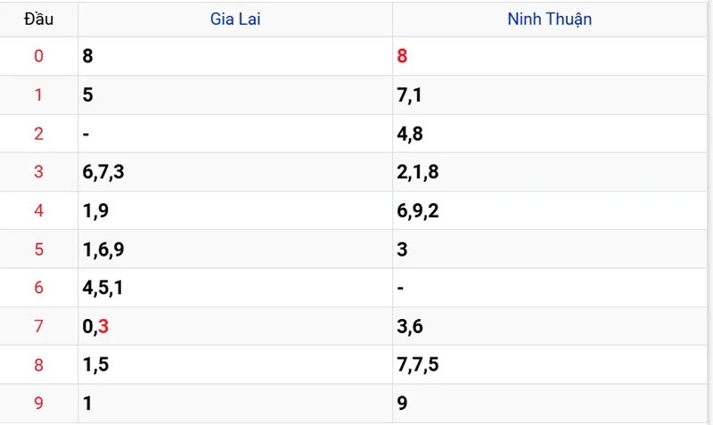The width and height of the screenshot is (713, 425).
Task: Select row head number 5
Action: [38, 249]
